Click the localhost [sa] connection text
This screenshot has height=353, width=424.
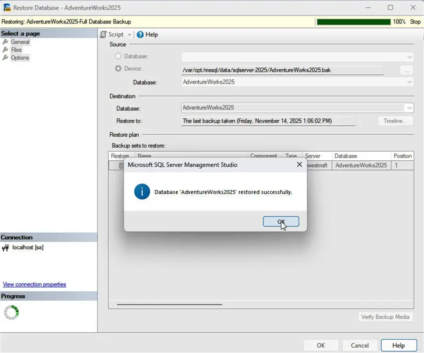28,247
